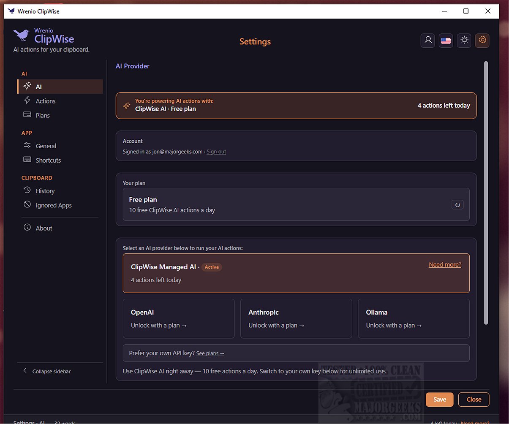Select the OpenAI provider card
The image size is (509, 424).
[179, 319]
